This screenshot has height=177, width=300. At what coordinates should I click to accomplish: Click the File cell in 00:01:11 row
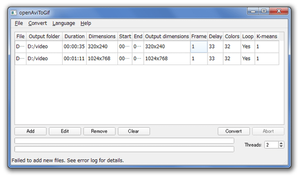pyautogui.click(x=20, y=59)
